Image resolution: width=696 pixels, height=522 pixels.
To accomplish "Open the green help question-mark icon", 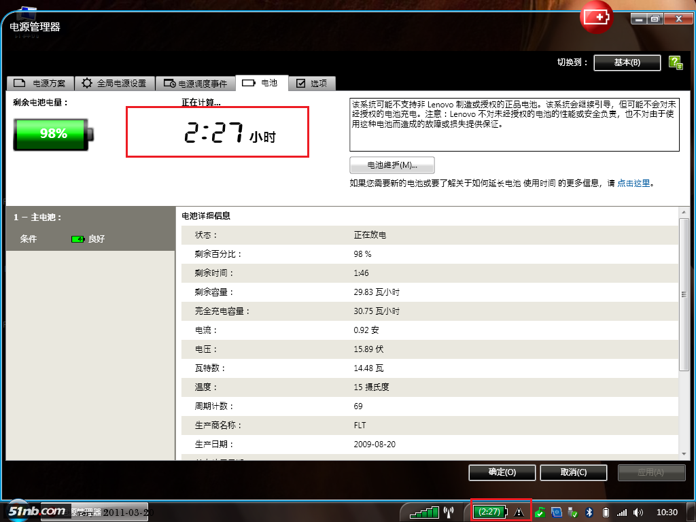I will 675,63.
